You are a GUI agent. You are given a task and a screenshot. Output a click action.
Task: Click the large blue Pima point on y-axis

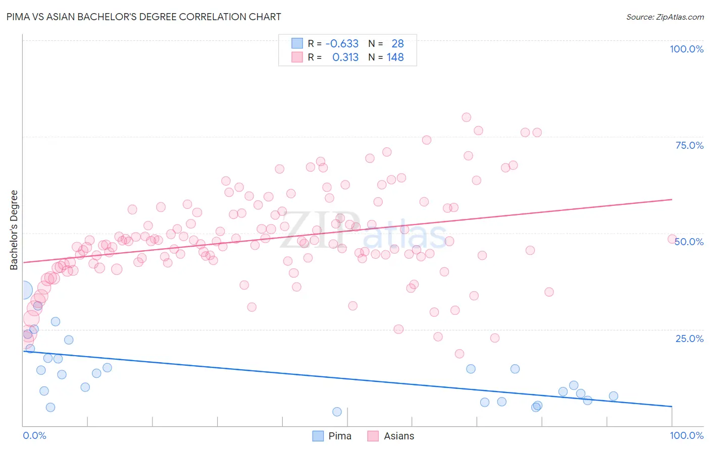[23, 291]
